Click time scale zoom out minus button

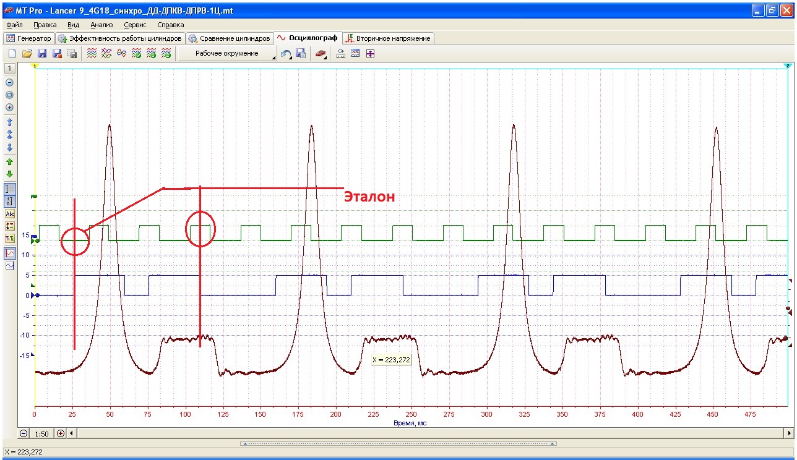coord(24,433)
